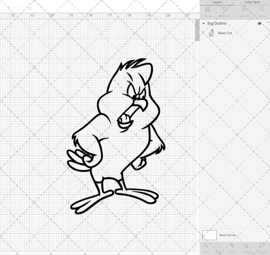270x255 pixels.
Task: Hide the Svg Outline layer
Action: pos(259,24)
